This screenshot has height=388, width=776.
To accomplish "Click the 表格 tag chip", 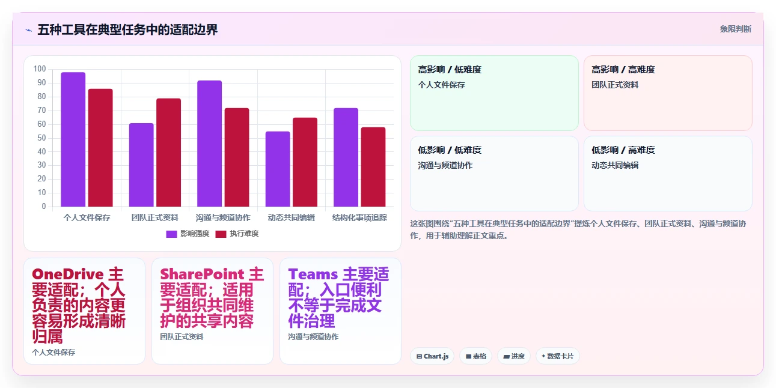I will [x=475, y=356].
